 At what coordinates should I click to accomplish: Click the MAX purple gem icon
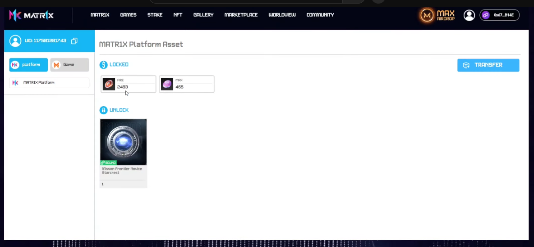click(x=167, y=84)
